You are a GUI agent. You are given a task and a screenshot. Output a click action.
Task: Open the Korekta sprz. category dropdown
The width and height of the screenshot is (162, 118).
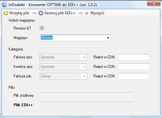point(63,67)
